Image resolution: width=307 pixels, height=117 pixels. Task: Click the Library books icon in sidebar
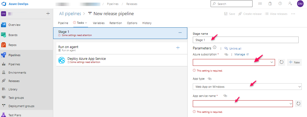pos(3,89)
